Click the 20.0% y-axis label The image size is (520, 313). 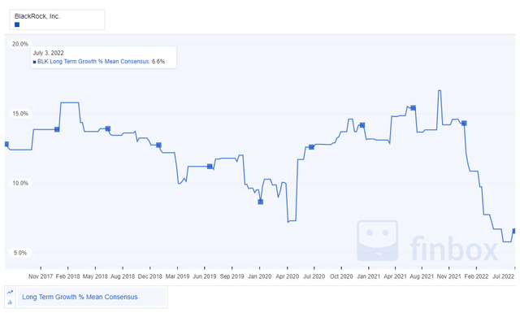point(20,44)
